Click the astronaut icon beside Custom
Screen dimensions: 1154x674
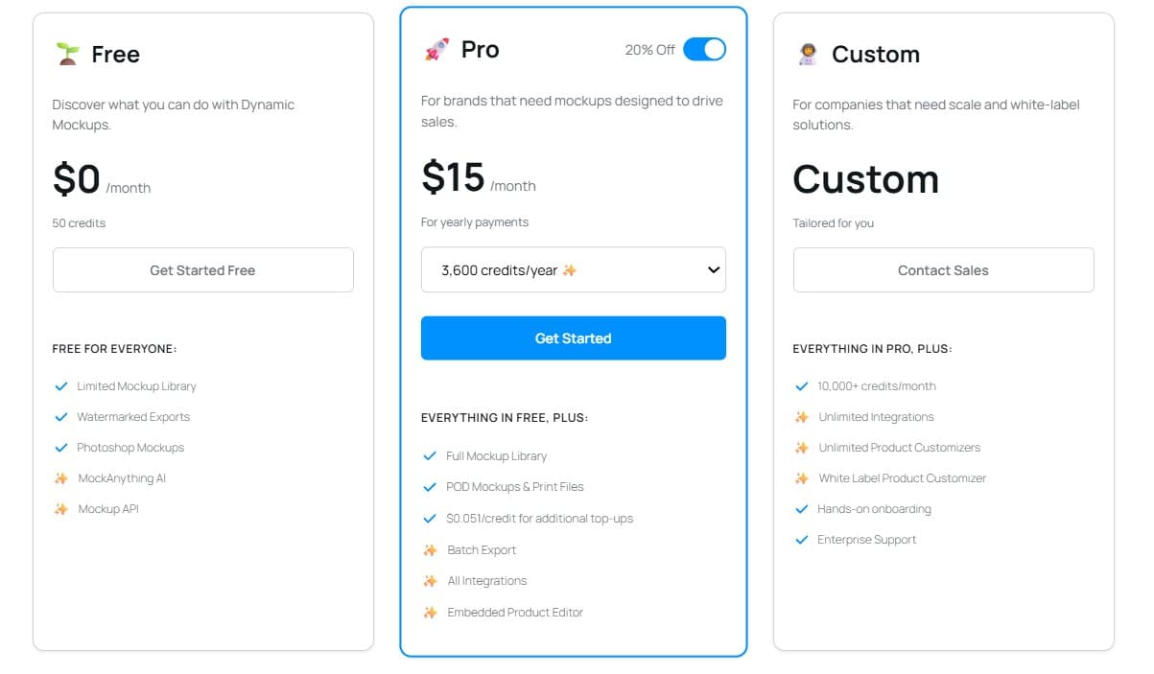click(806, 54)
